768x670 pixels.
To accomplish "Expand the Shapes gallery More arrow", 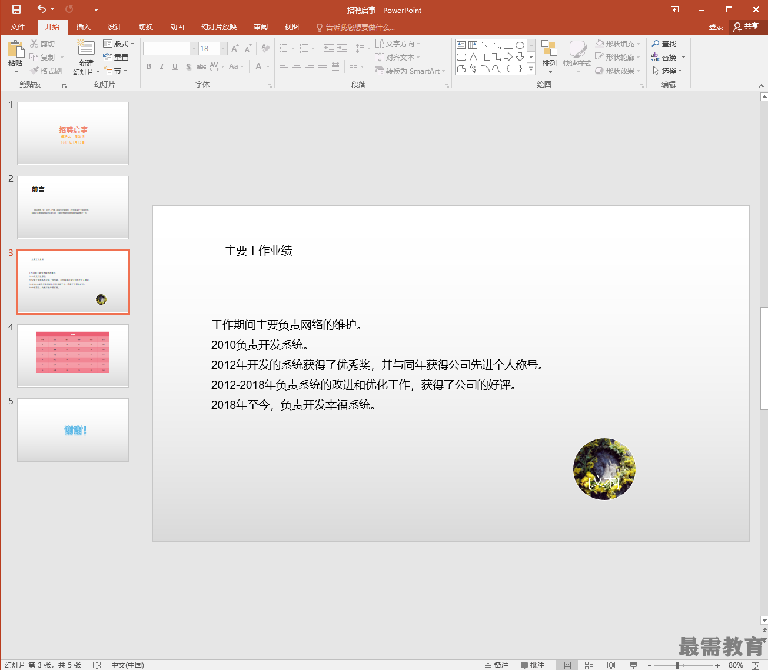I will coord(531,69).
